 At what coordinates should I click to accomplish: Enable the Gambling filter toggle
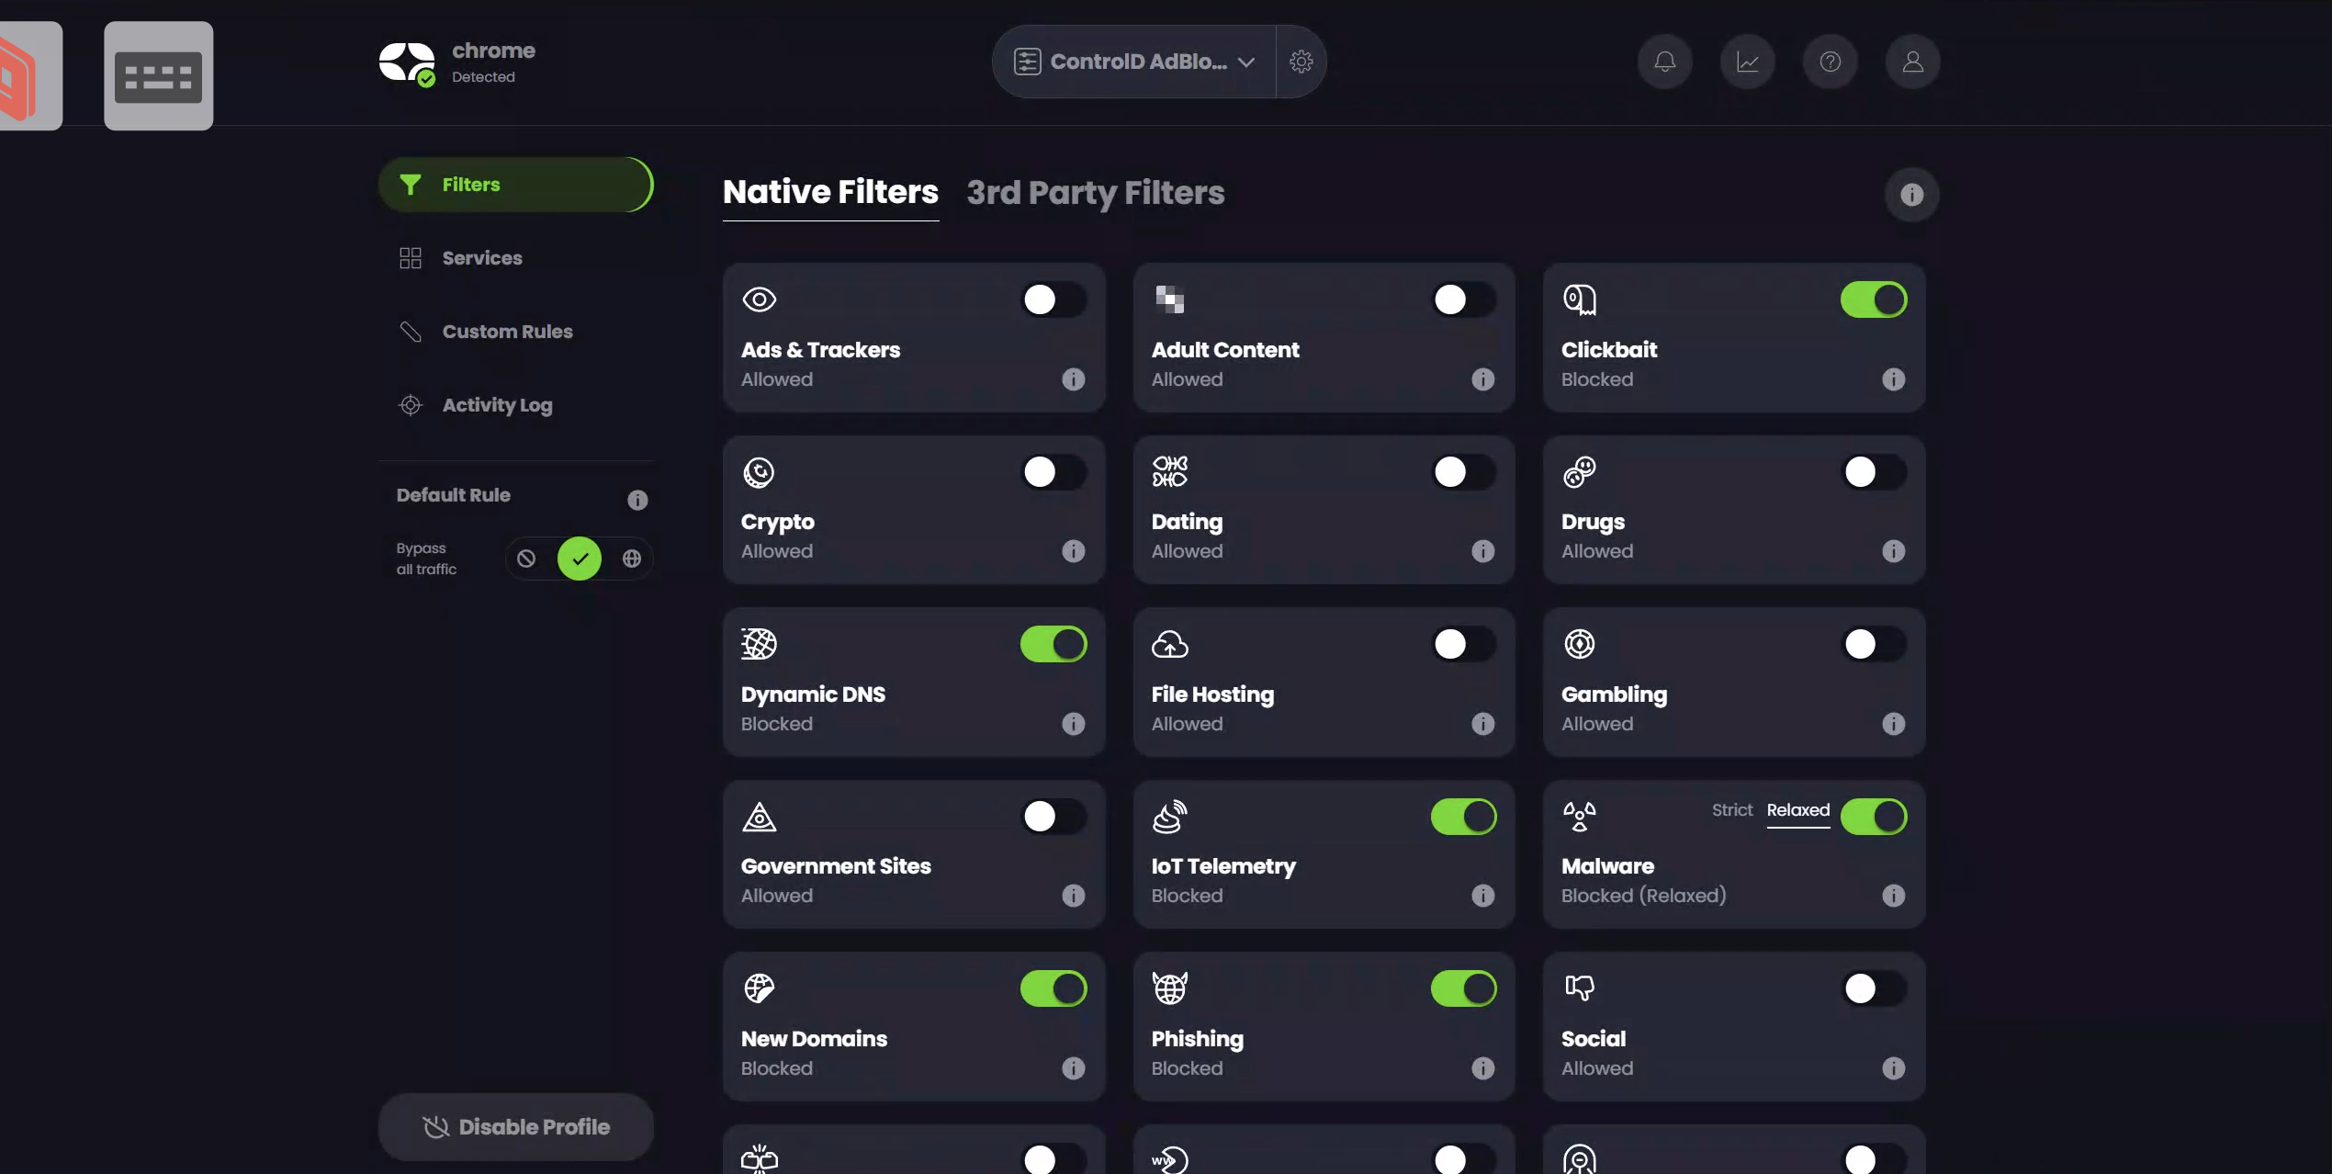point(1874,644)
